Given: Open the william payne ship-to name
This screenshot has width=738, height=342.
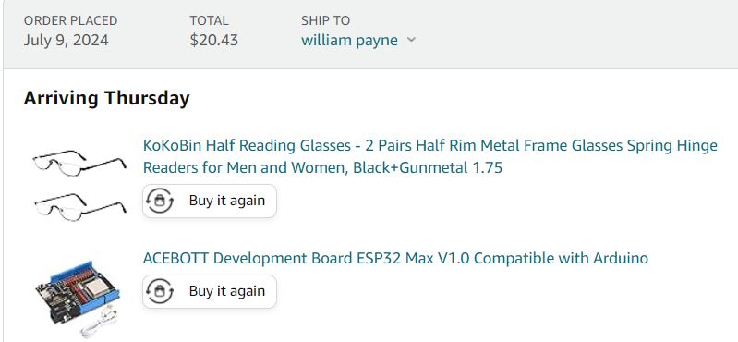Looking at the screenshot, I should coord(349,40).
